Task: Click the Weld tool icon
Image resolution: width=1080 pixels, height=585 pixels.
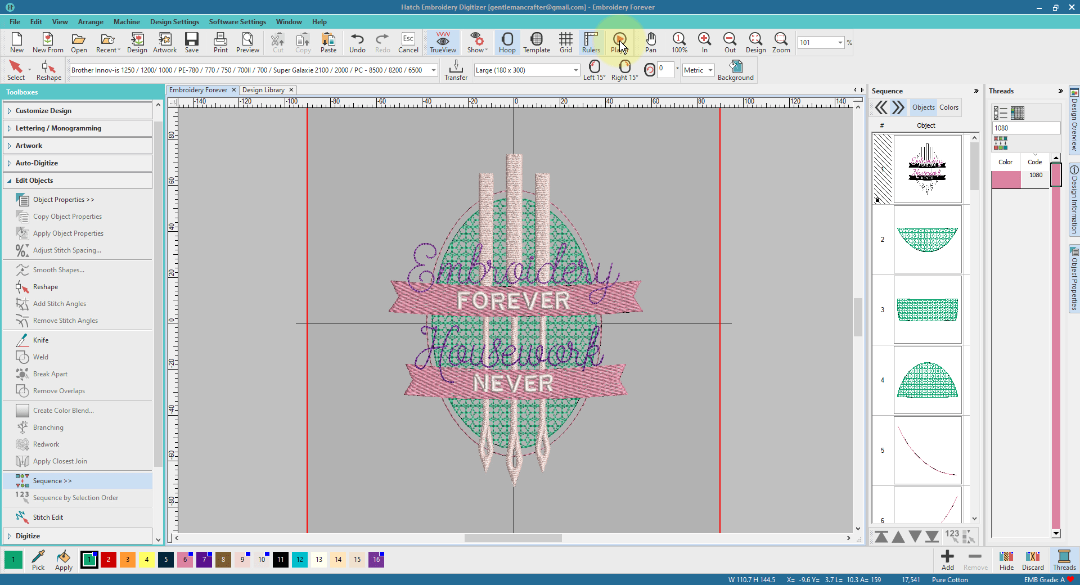Action: coord(22,357)
